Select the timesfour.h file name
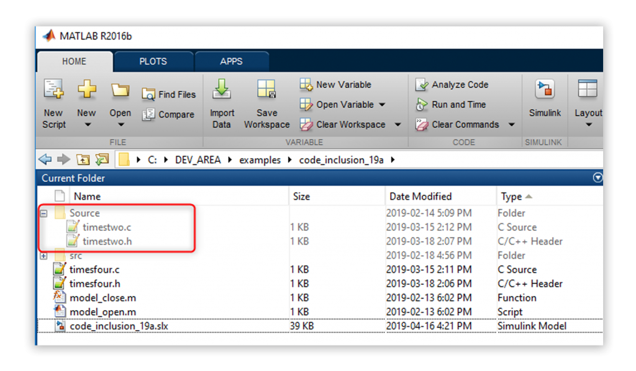Screen dimensions: 636x371 click(x=95, y=284)
